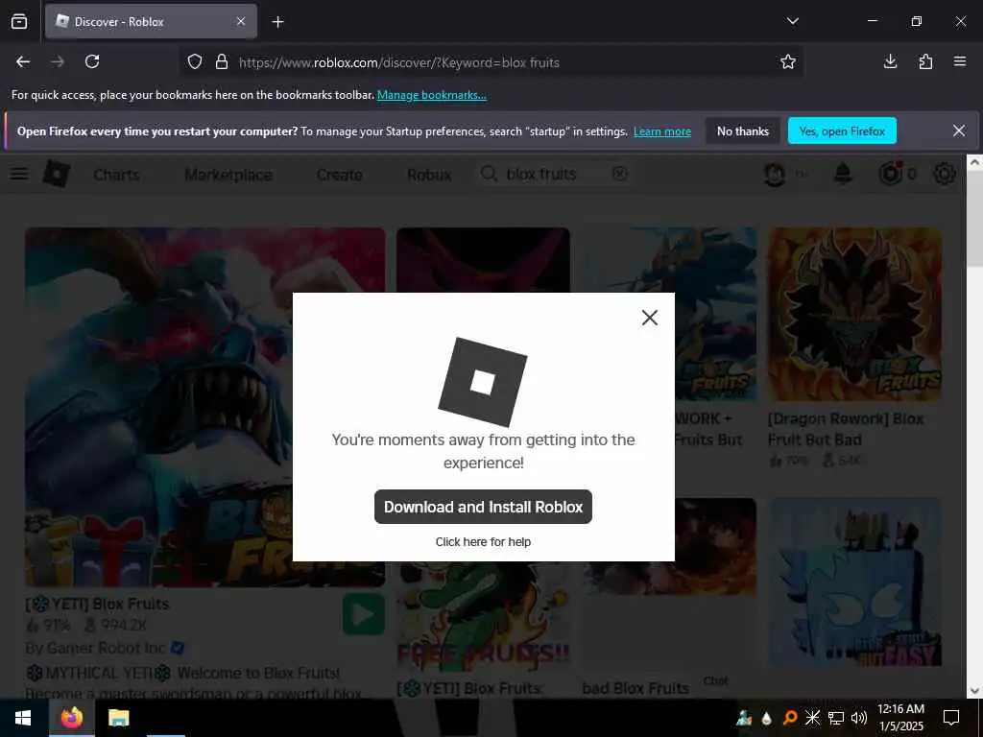The width and height of the screenshot is (983, 737).
Task: Open Firefox downloads panel
Action: [890, 61]
